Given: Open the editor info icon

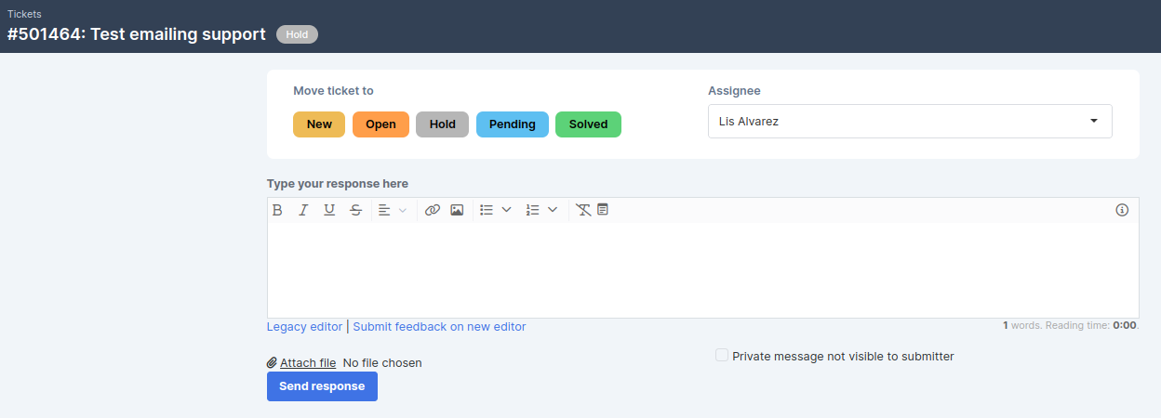Looking at the screenshot, I should coord(1122,210).
